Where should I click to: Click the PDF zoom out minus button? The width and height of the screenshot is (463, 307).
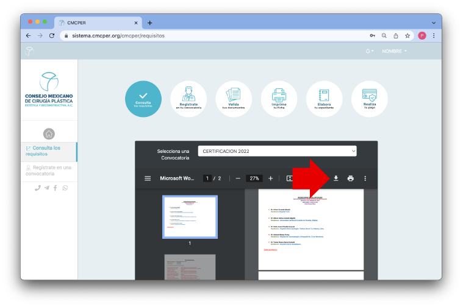pos(238,178)
